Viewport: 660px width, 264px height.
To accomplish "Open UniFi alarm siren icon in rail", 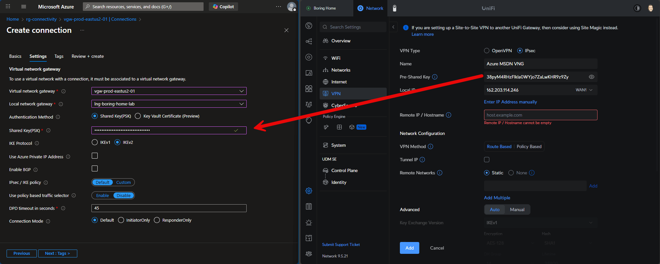I will point(309,222).
